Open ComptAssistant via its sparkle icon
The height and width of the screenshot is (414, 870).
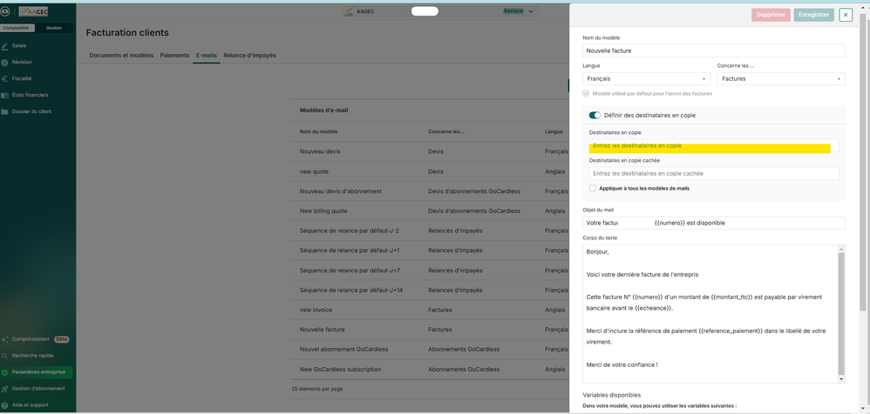pyautogui.click(x=5, y=339)
